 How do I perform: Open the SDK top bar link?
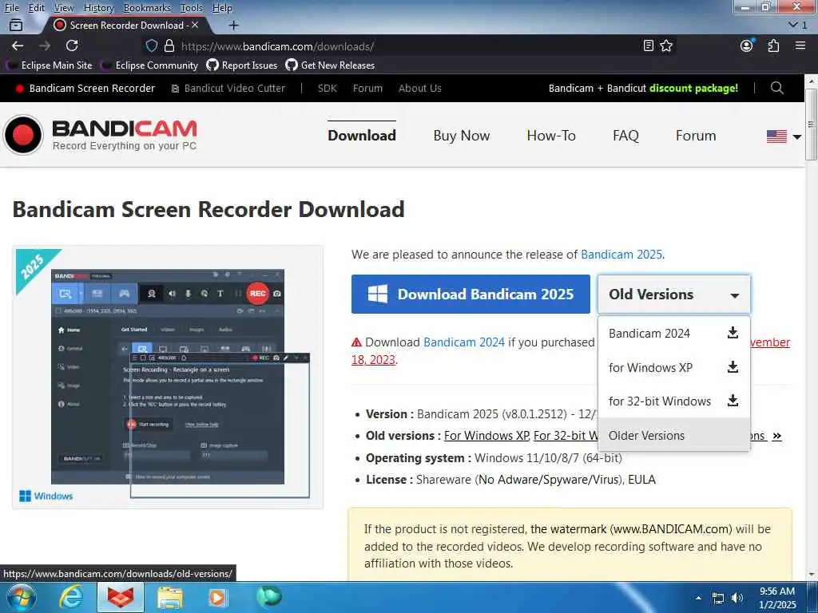coord(327,88)
